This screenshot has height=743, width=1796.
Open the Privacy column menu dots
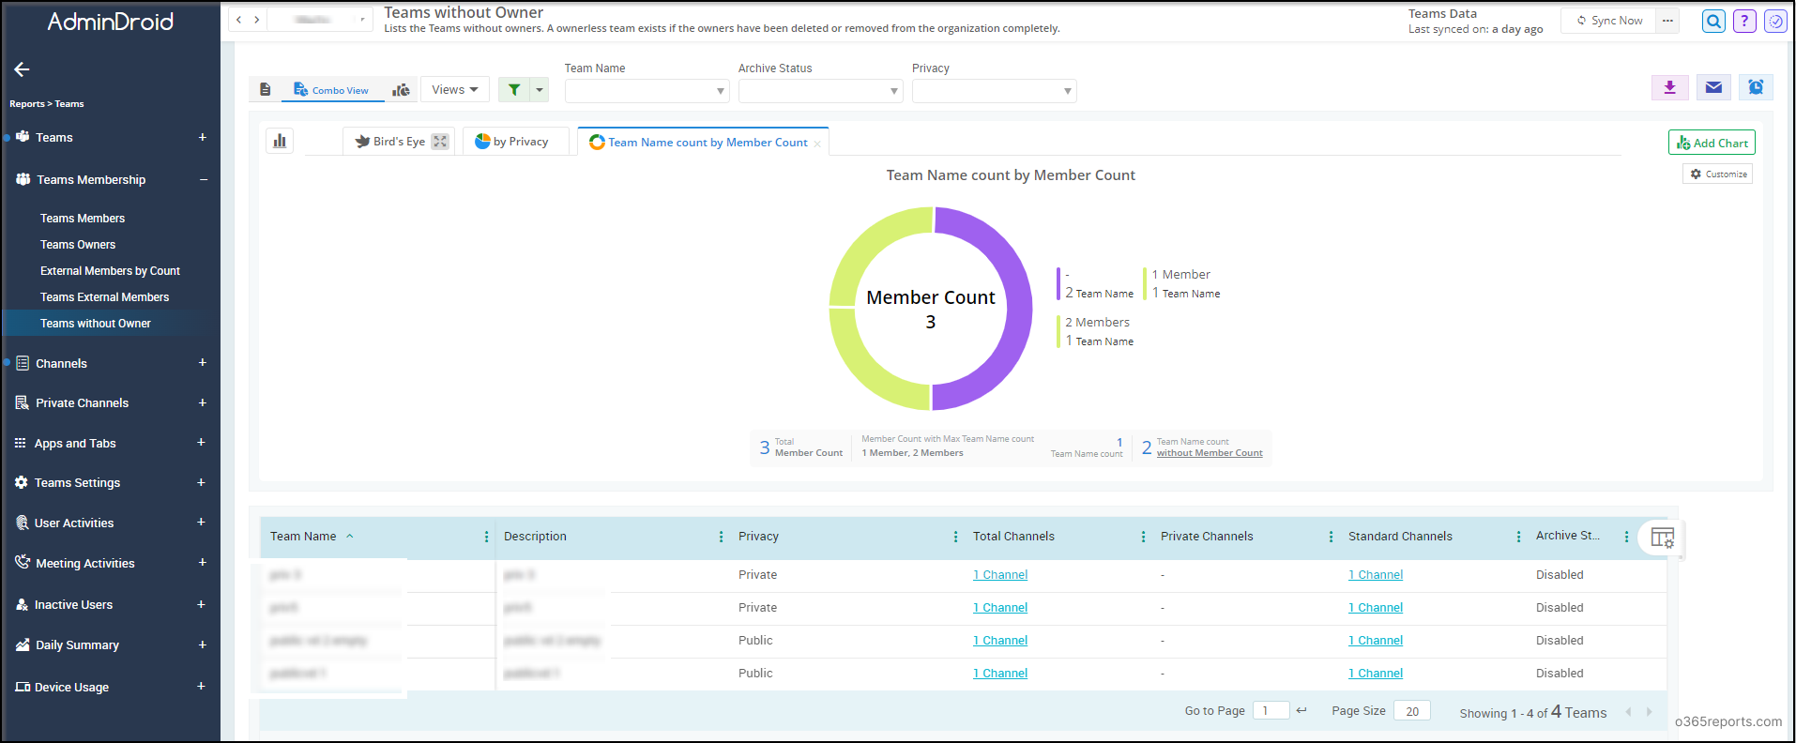pyautogui.click(x=955, y=537)
